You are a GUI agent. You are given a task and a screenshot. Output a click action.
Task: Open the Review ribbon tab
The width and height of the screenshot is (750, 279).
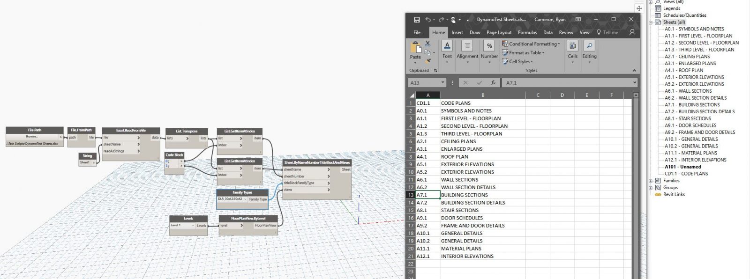[566, 32]
